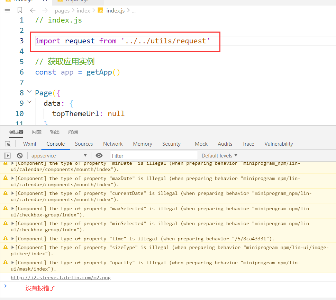Toggle the eye icon for live expressions

(x=99, y=155)
